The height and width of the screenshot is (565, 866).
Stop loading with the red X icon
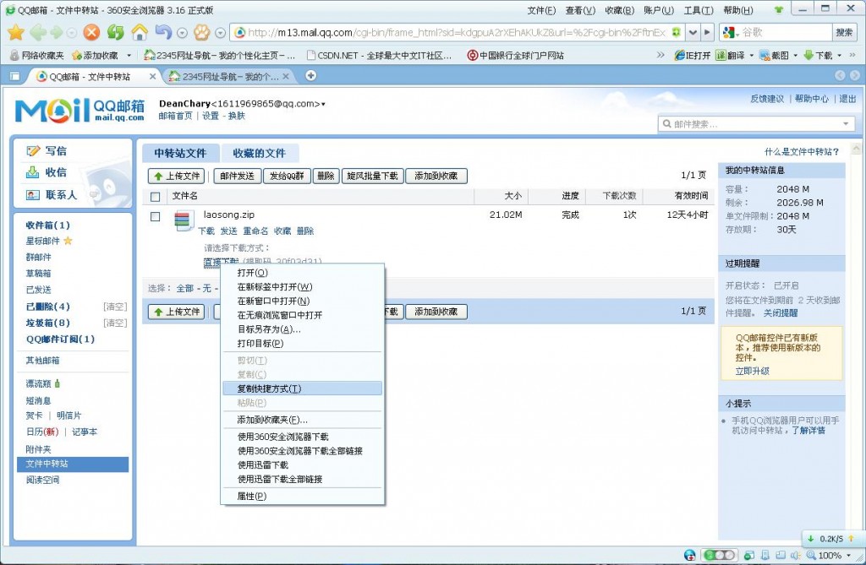91,33
